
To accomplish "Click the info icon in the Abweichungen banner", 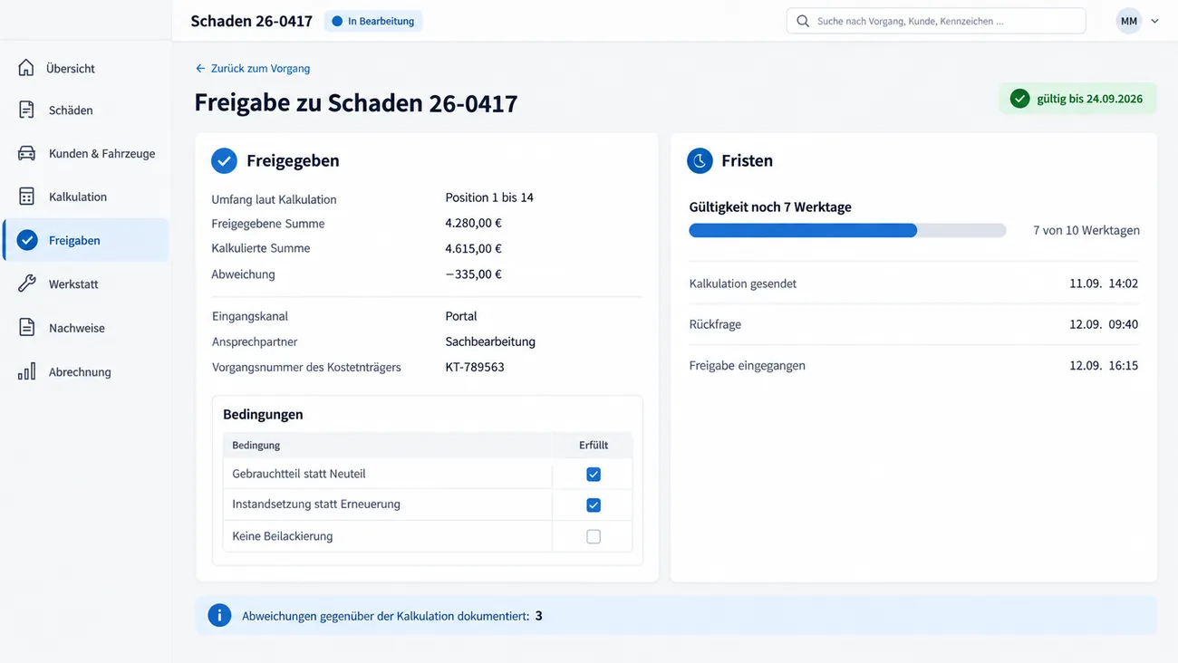I will (x=219, y=616).
